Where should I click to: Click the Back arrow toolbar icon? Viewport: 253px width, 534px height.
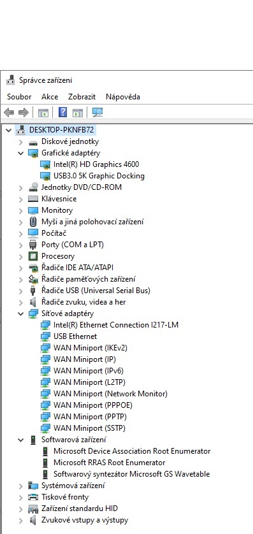(x=9, y=112)
